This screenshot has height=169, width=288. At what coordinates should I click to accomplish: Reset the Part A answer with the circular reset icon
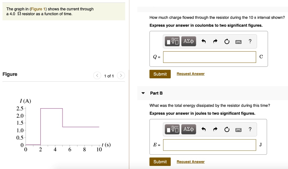pyautogui.click(x=227, y=41)
